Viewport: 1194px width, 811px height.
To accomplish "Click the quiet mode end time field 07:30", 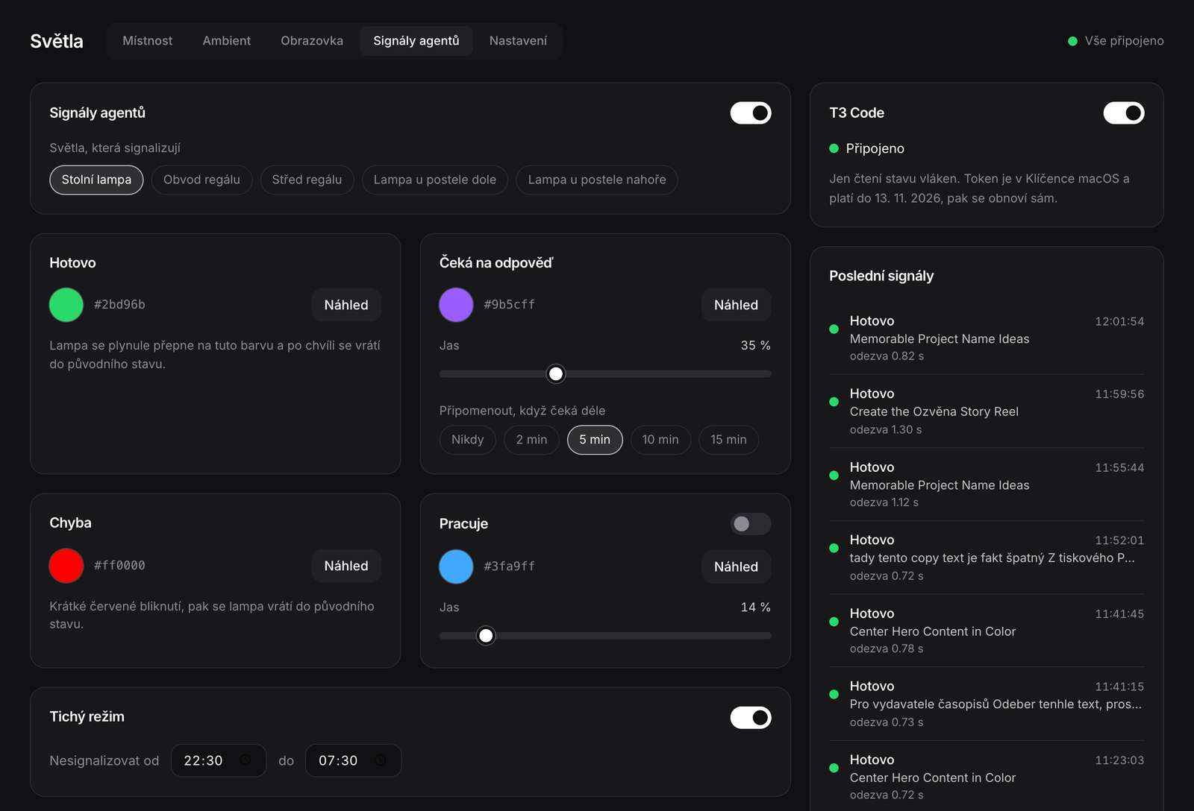I will pos(353,760).
